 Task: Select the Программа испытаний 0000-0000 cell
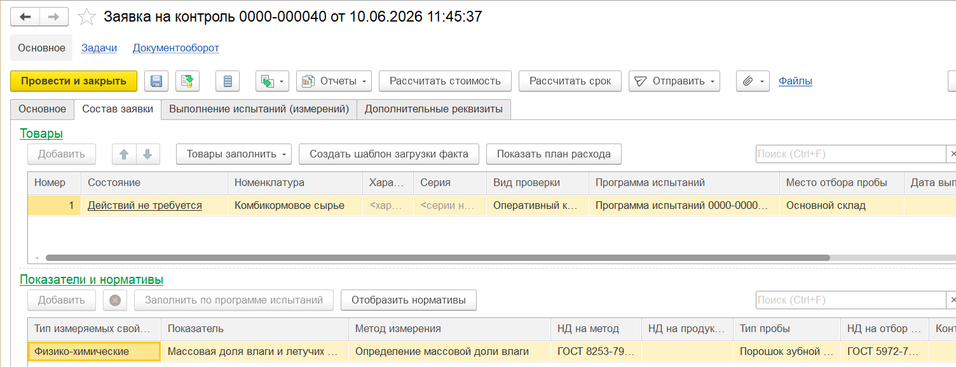pos(684,206)
